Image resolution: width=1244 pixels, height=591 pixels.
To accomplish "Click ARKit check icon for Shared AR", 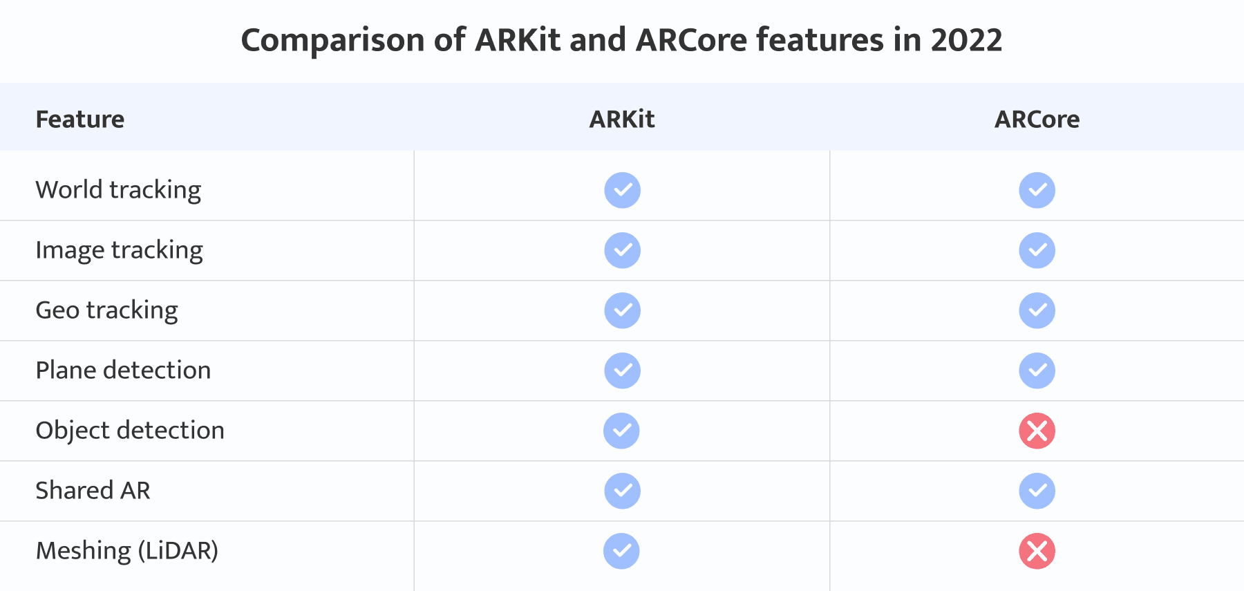I will 622,491.
